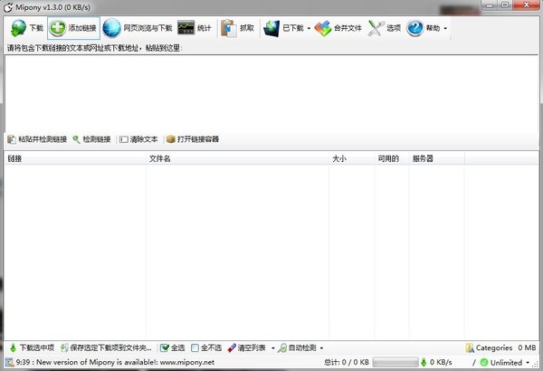Expand the Help (帮助) dropdown arrow
Screen dimensions: 543x371
pyautogui.click(x=445, y=28)
